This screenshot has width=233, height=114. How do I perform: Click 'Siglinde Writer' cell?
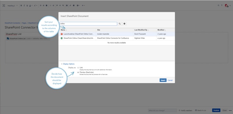pos(139,38)
